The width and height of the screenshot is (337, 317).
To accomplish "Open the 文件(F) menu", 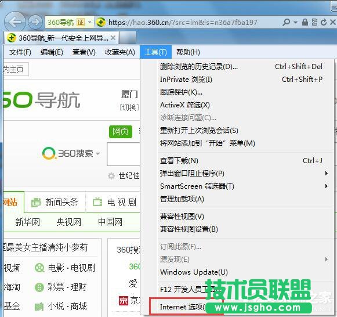I will (20, 52).
